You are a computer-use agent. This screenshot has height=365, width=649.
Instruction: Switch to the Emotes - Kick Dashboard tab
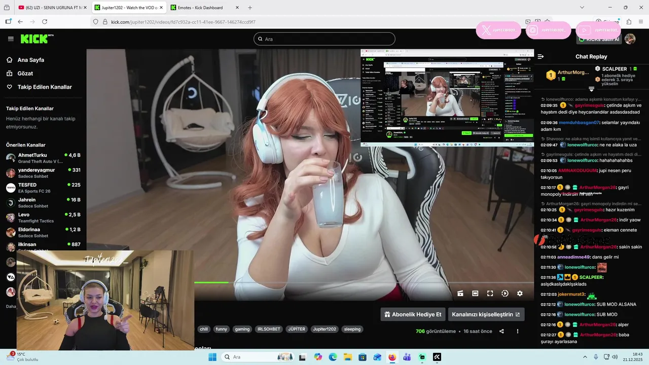tap(205, 8)
